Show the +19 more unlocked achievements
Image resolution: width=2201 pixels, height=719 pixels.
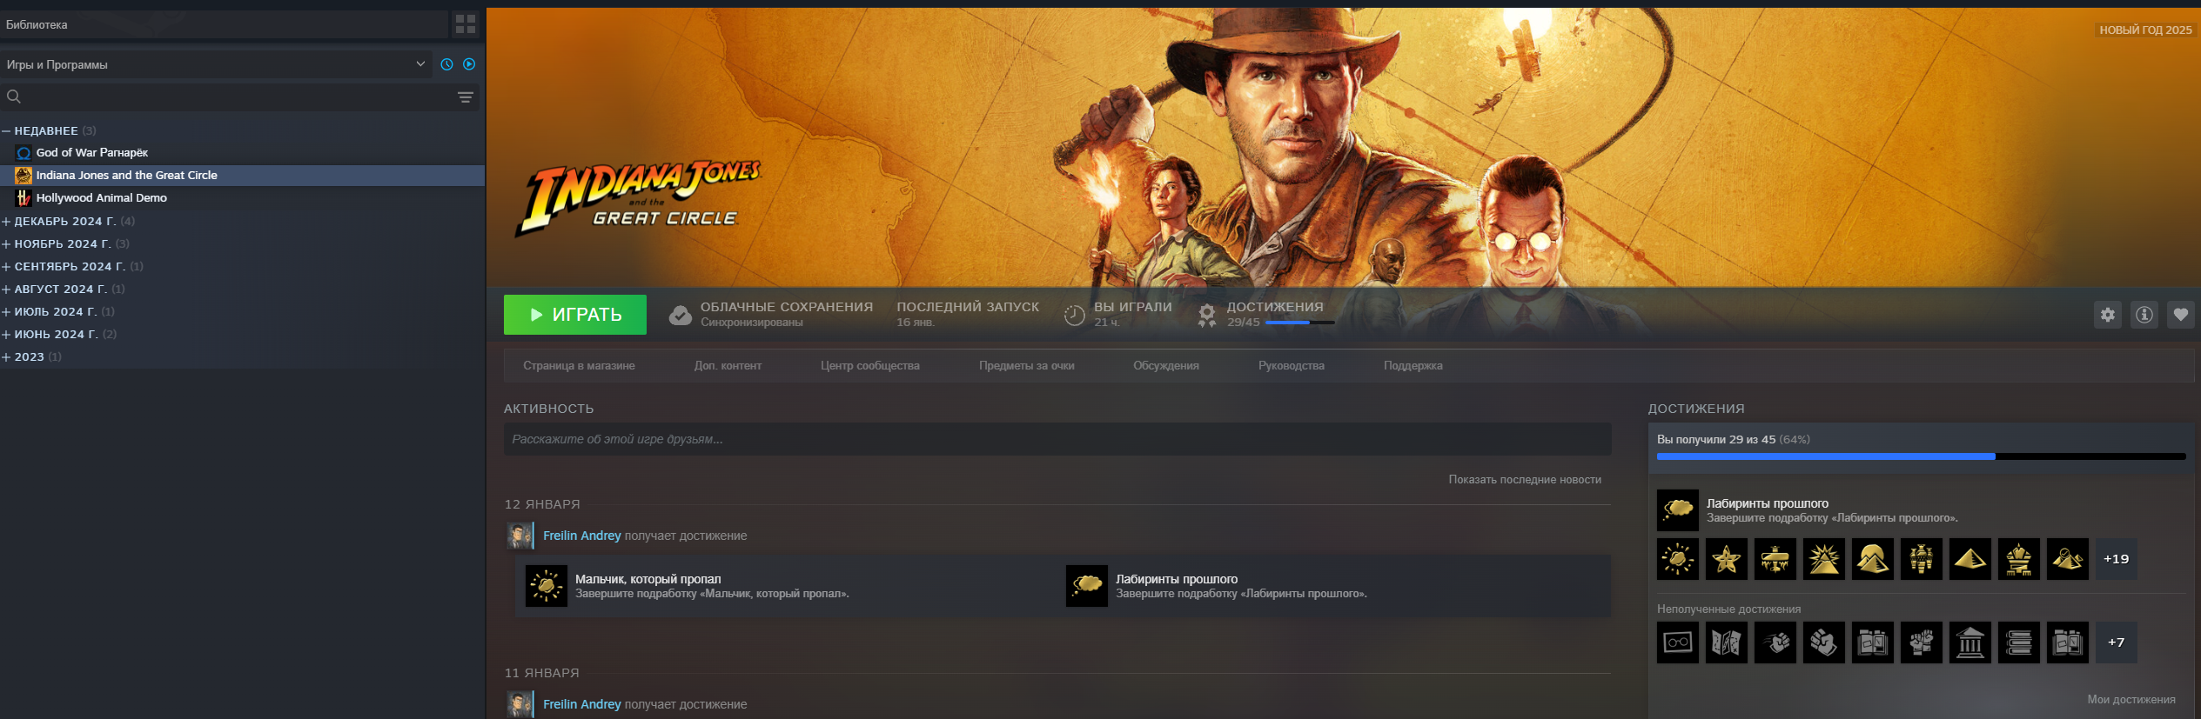tap(2117, 559)
